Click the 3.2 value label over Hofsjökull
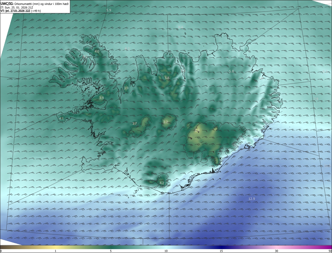Image resolution: width=332 pixels, height=253 pixels. (165, 122)
